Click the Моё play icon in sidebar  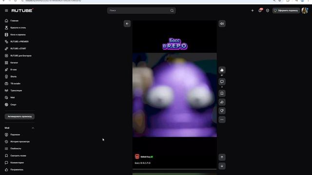(x=6, y=98)
